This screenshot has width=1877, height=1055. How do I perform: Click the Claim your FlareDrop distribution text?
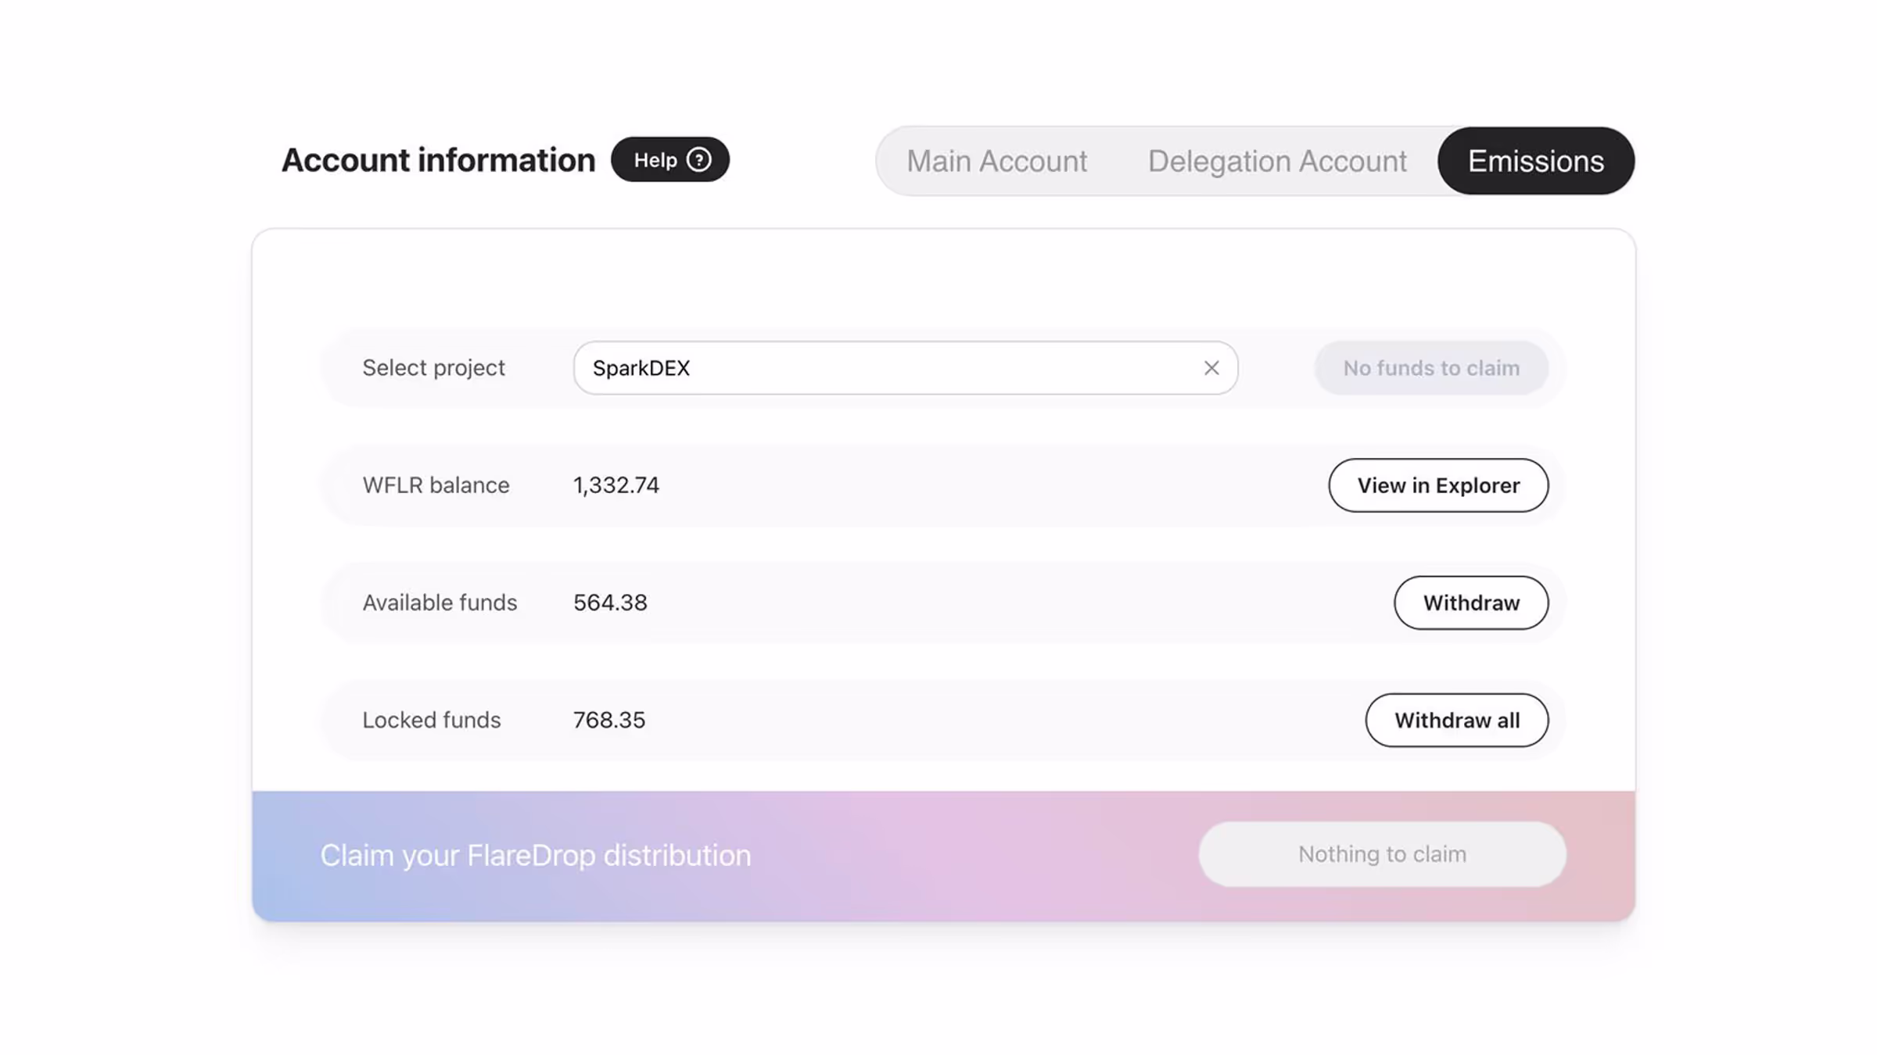pos(535,855)
